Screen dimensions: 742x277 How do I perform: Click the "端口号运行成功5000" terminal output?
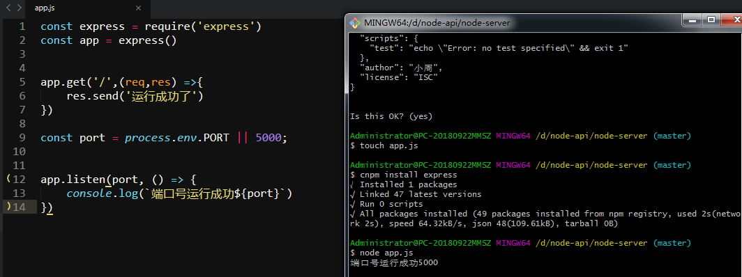tap(394, 263)
